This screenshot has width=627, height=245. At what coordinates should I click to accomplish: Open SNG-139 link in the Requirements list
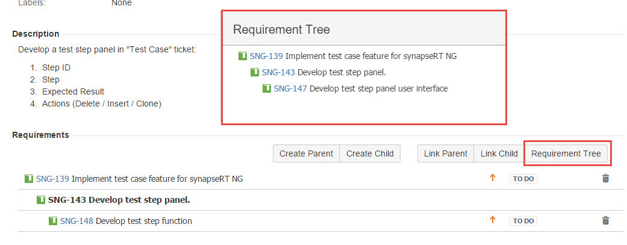52,179
